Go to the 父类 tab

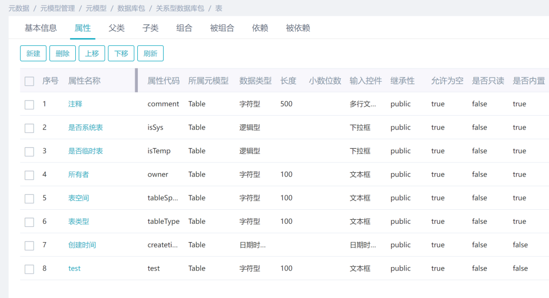[x=116, y=28]
